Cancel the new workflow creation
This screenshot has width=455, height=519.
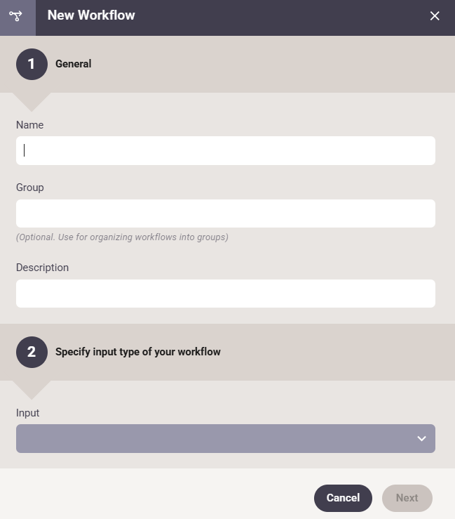point(343,498)
